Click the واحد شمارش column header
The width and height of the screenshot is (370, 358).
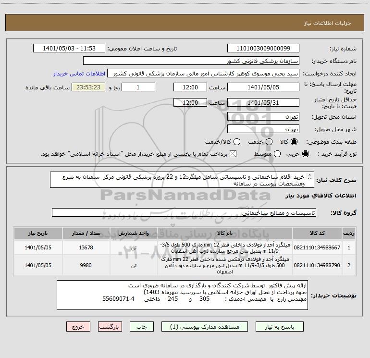click(134, 233)
